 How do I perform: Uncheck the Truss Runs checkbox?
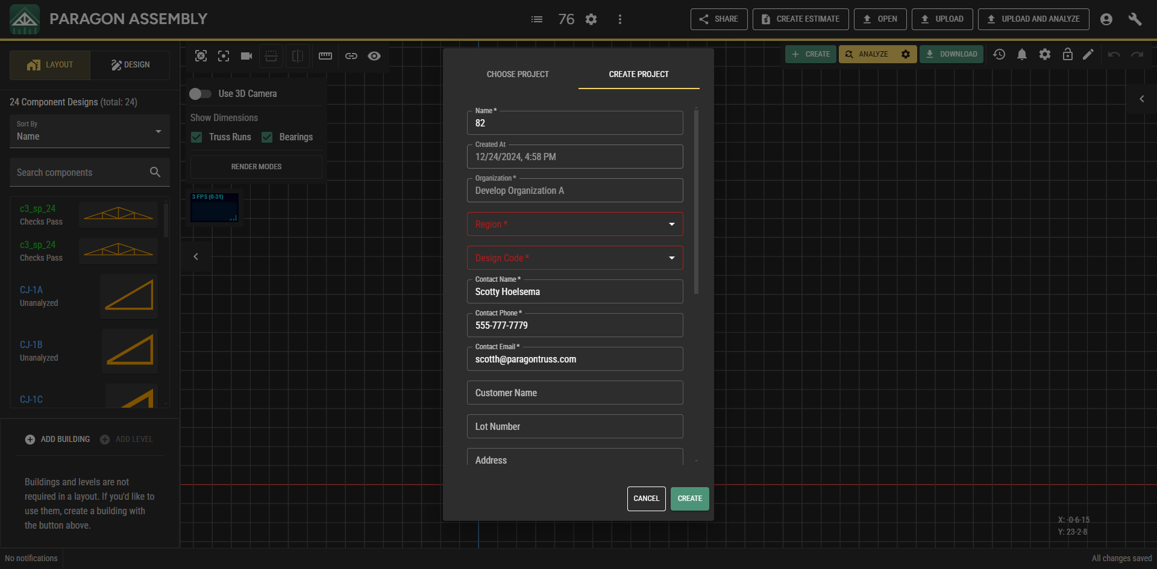(x=196, y=137)
